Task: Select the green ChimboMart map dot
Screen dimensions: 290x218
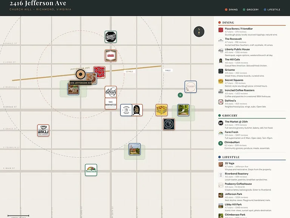Action: click(180, 95)
